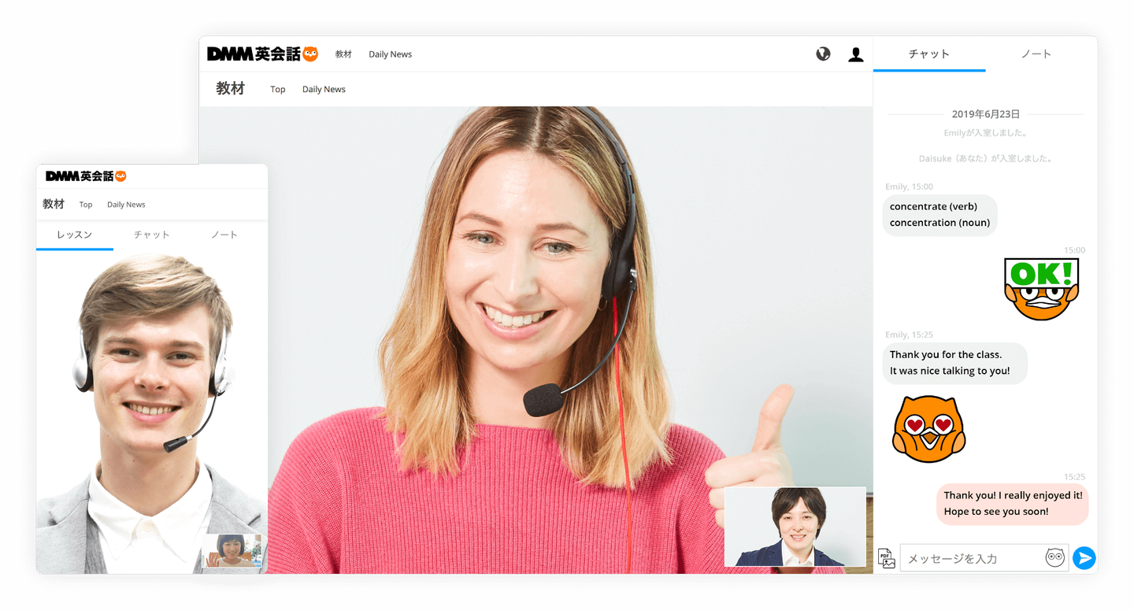Click the "Emily, 15:25" sender label

909,335
